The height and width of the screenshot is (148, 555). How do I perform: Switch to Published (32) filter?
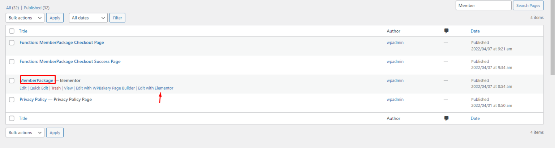(36, 8)
